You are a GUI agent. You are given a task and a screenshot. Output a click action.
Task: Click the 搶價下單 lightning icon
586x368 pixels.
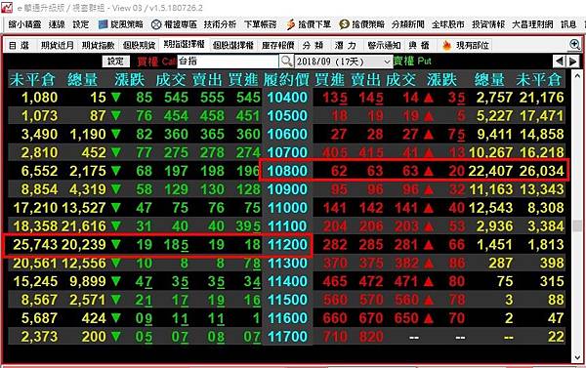[x=291, y=24]
